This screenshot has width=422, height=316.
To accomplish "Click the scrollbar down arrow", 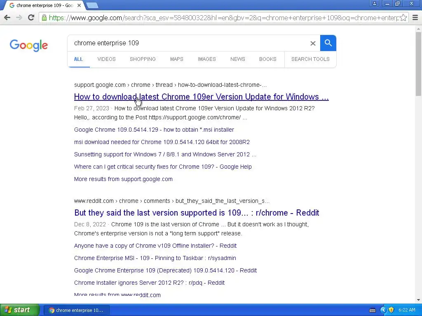I will pyautogui.click(x=418, y=300).
